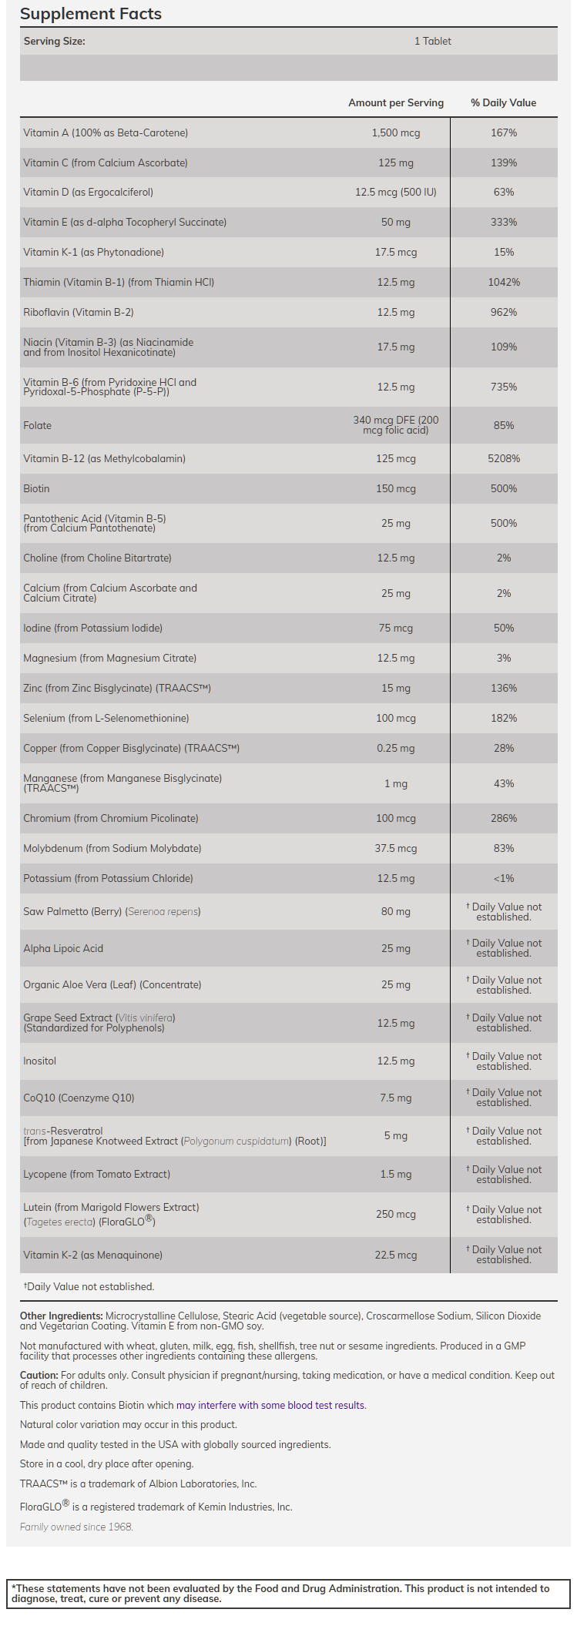Click the Other Ingredients paragraph
The height and width of the screenshot is (1636, 577).
click(x=280, y=1321)
